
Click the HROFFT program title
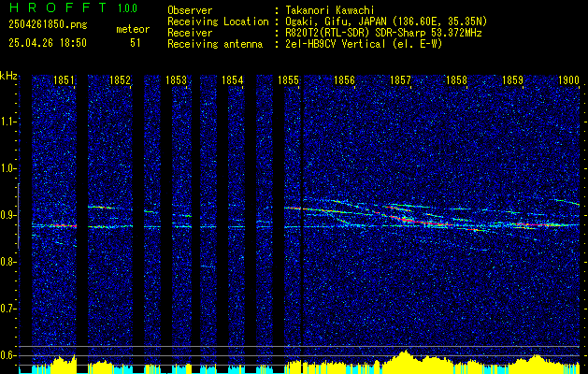click(x=58, y=7)
